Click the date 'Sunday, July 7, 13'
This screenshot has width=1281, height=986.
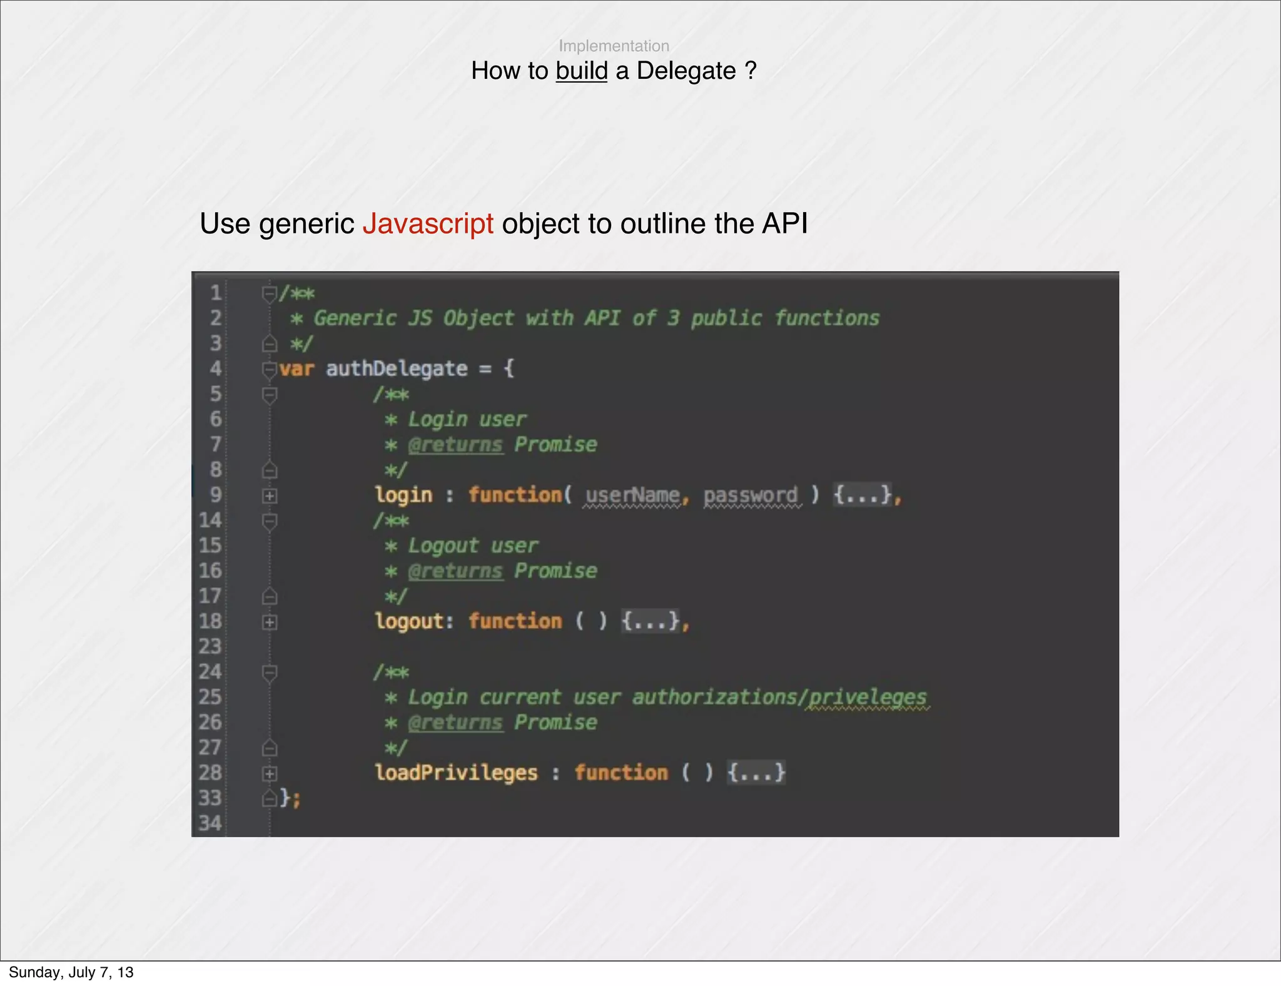click(71, 972)
